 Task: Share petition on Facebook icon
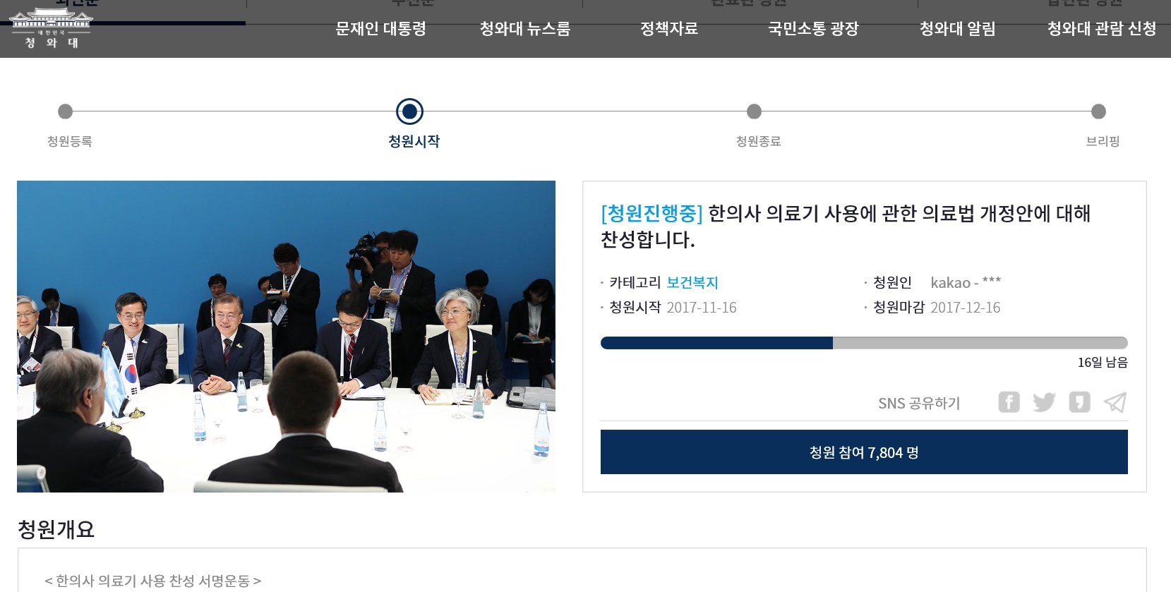pyautogui.click(x=1009, y=402)
